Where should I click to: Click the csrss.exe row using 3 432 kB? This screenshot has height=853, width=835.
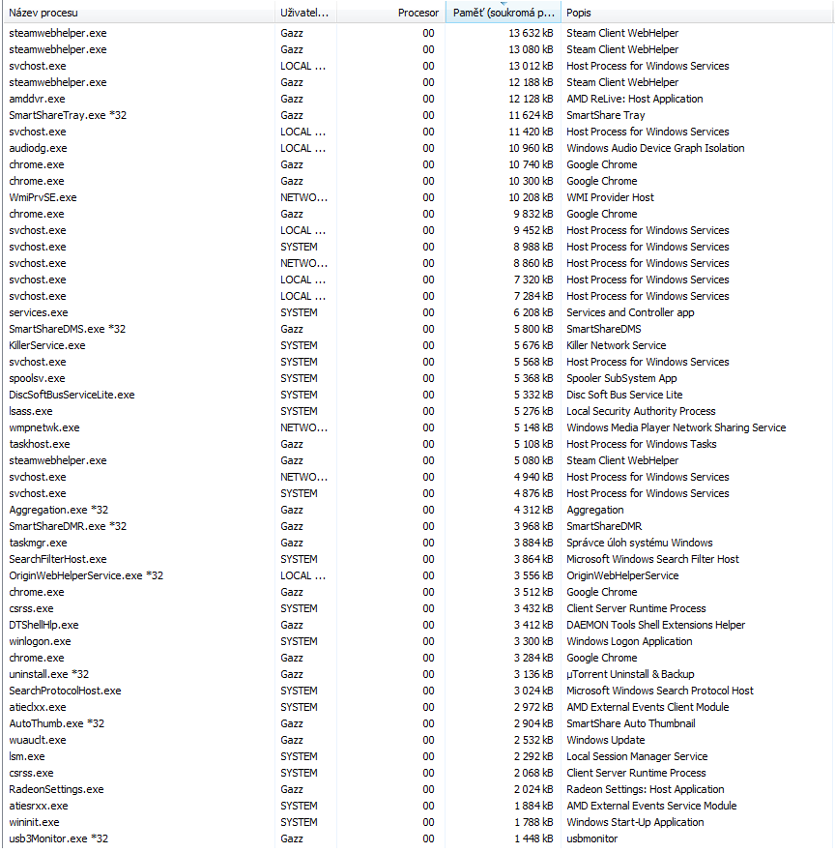(x=418, y=608)
